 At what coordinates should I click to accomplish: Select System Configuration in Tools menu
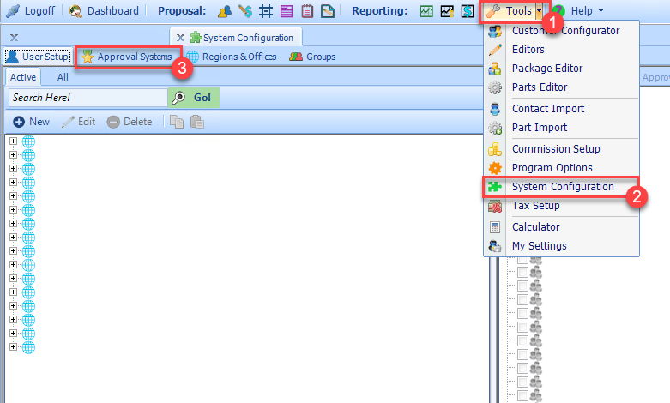click(x=563, y=187)
